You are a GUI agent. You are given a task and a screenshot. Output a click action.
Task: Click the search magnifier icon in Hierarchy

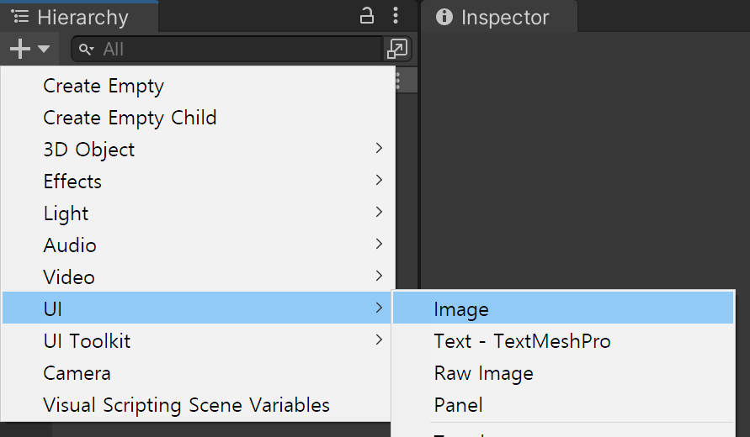(86, 50)
